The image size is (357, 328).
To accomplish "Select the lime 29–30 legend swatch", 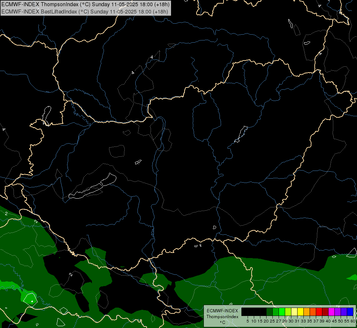I will click(288, 312).
